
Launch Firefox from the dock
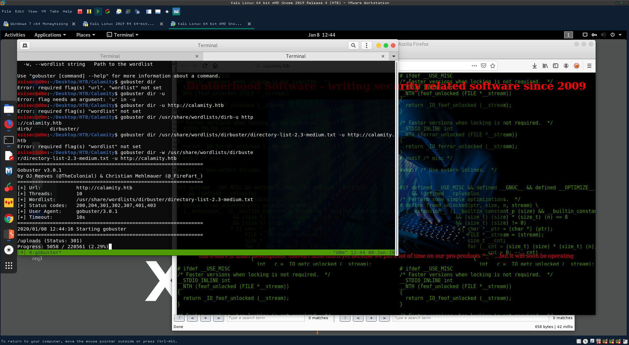pyautogui.click(x=9, y=124)
